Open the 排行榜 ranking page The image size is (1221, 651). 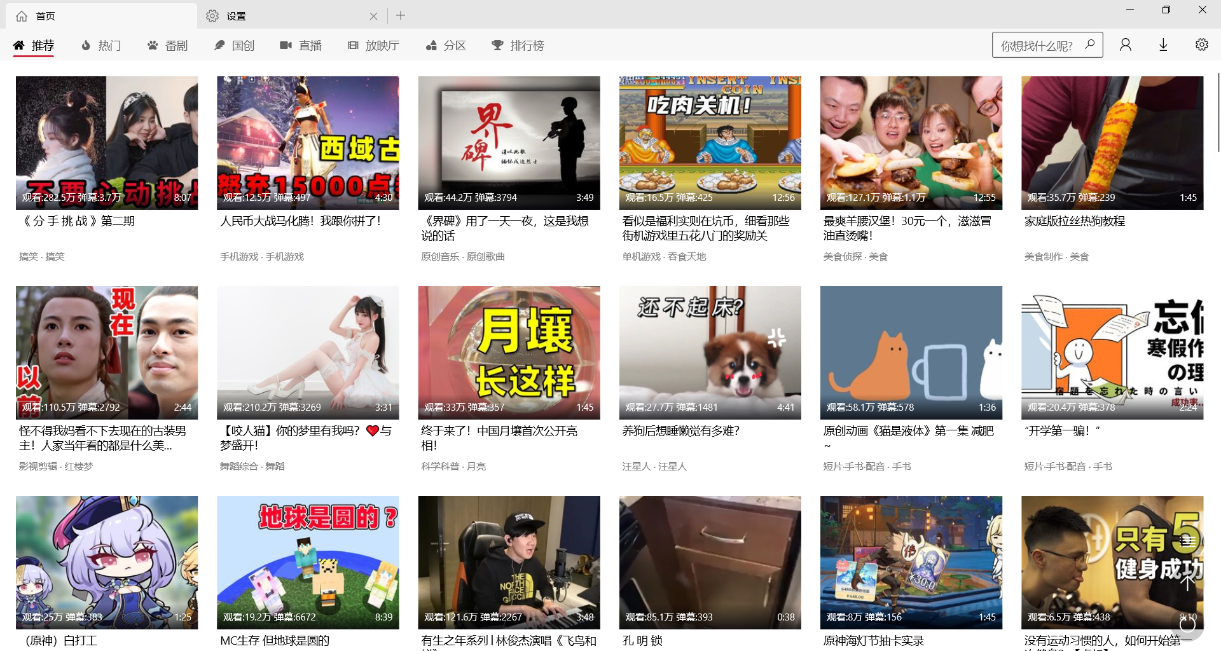(x=518, y=45)
